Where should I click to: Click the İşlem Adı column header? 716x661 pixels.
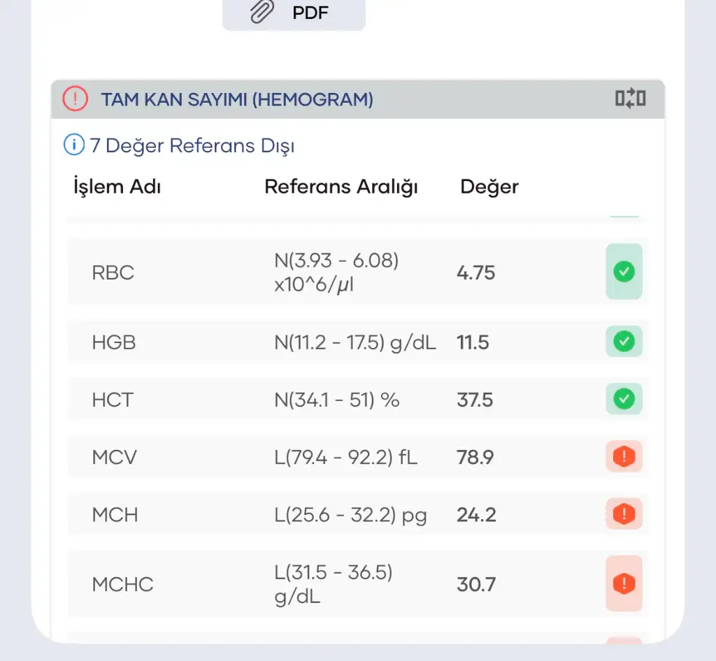point(117,187)
